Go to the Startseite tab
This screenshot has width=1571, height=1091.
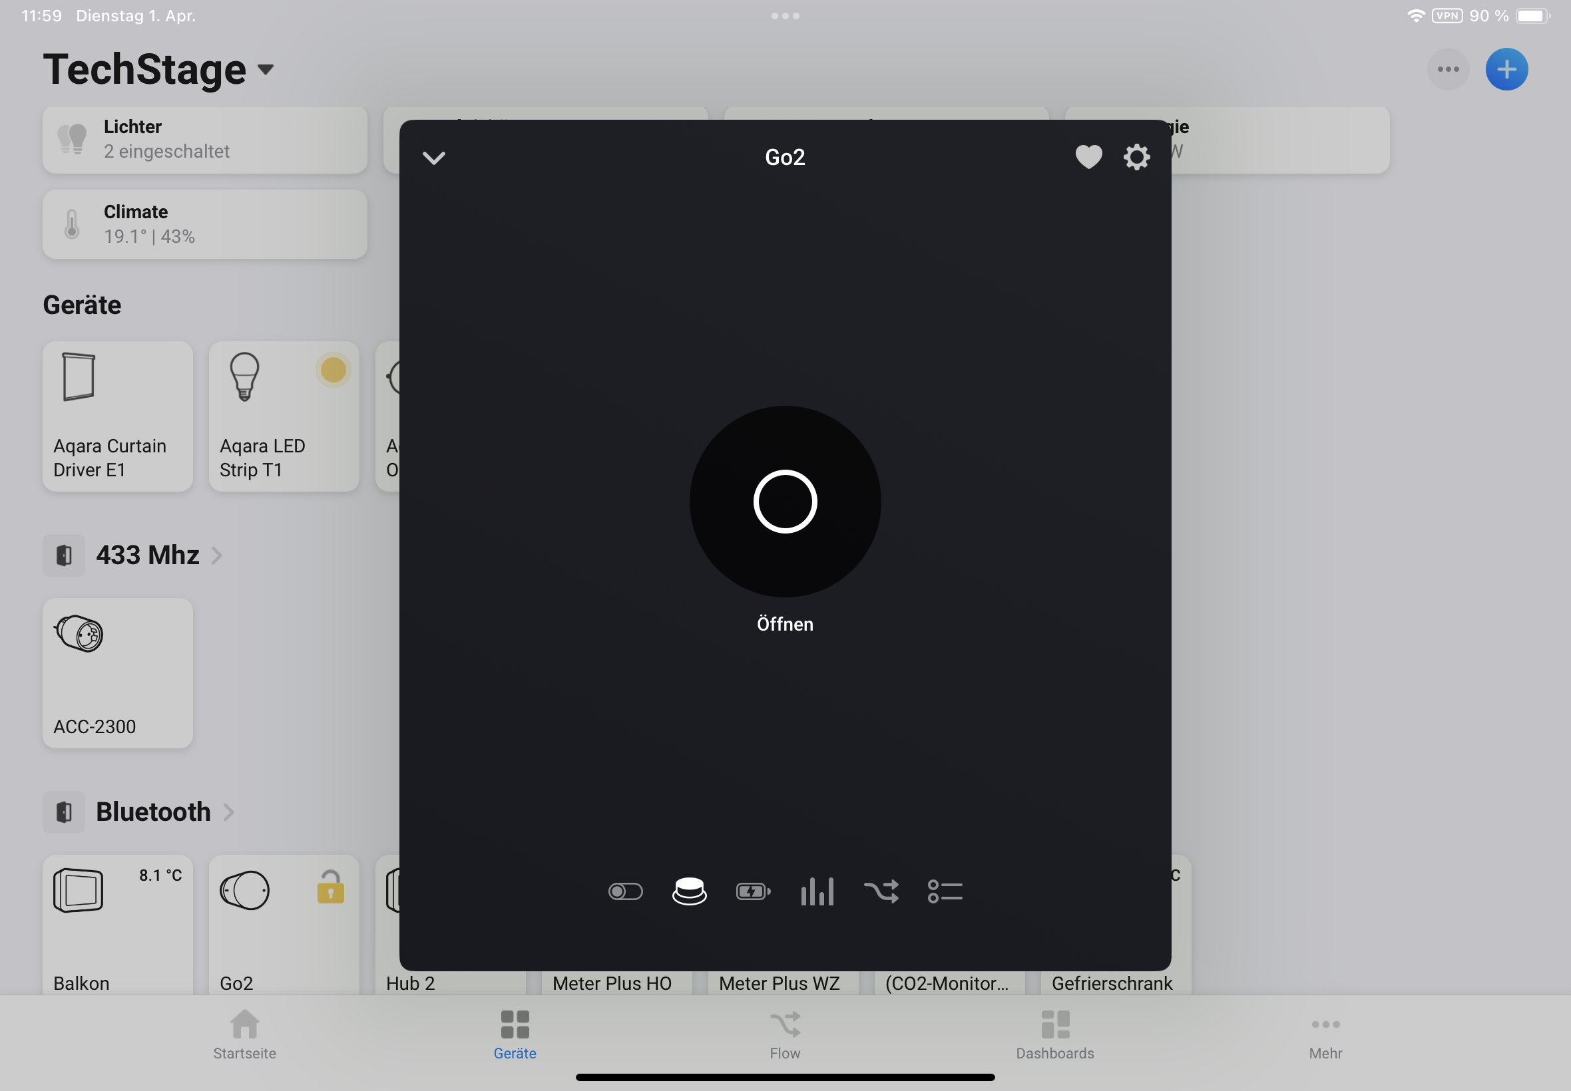(245, 1035)
